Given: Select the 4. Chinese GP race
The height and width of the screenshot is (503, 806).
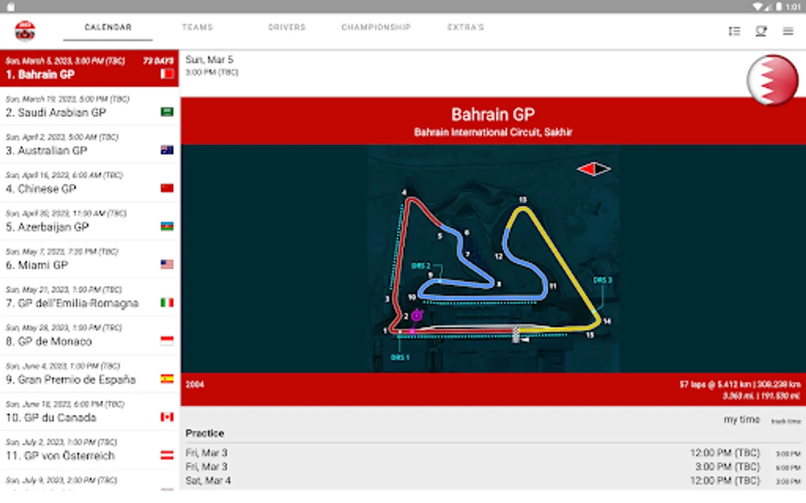Looking at the screenshot, I should tap(90, 182).
